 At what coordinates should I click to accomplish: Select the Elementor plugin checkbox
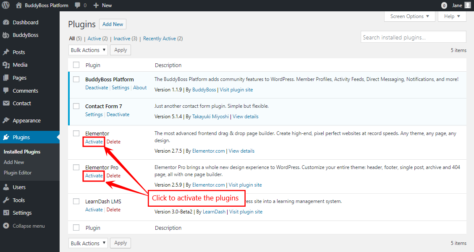[x=76, y=133]
